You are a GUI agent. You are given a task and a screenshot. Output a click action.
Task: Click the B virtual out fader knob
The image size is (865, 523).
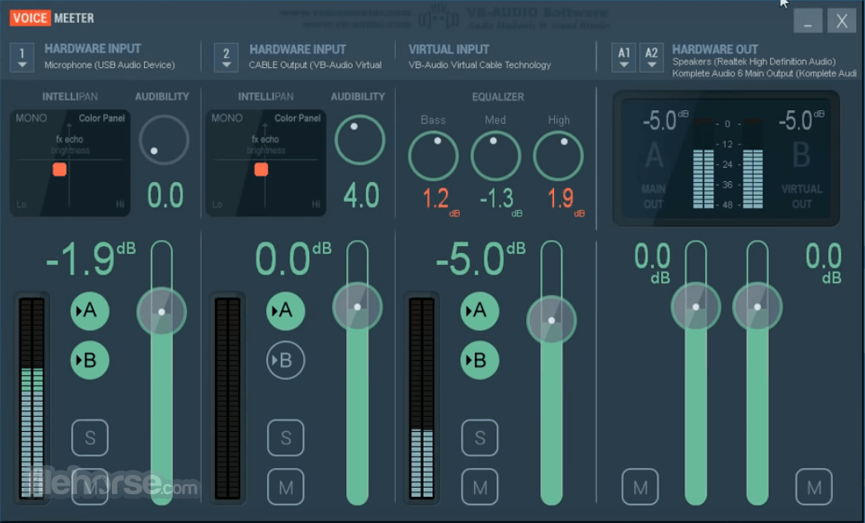pyautogui.click(x=757, y=307)
